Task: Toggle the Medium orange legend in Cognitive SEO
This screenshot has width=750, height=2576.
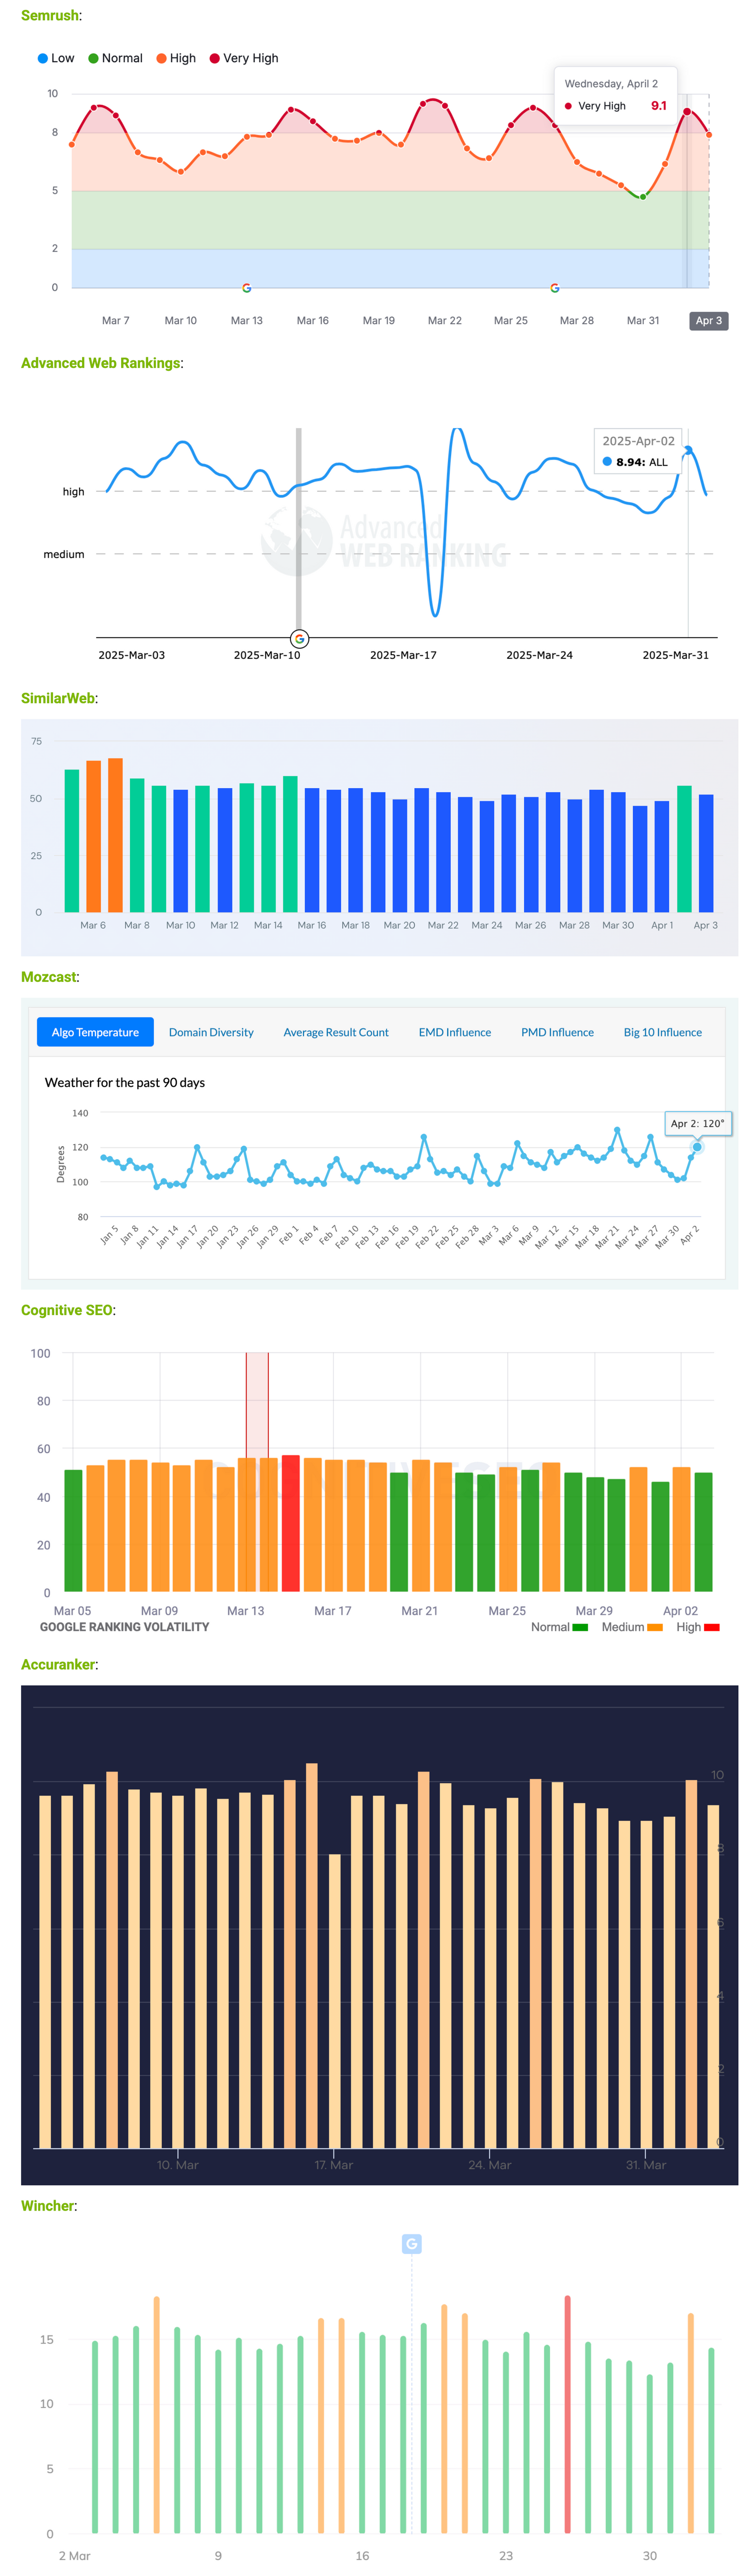Action: tap(632, 1627)
